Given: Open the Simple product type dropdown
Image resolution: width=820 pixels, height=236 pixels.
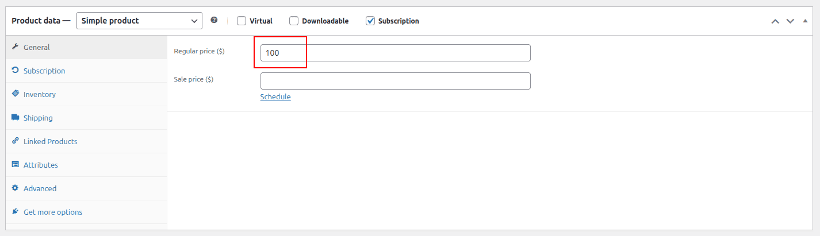Looking at the screenshot, I should pos(139,21).
